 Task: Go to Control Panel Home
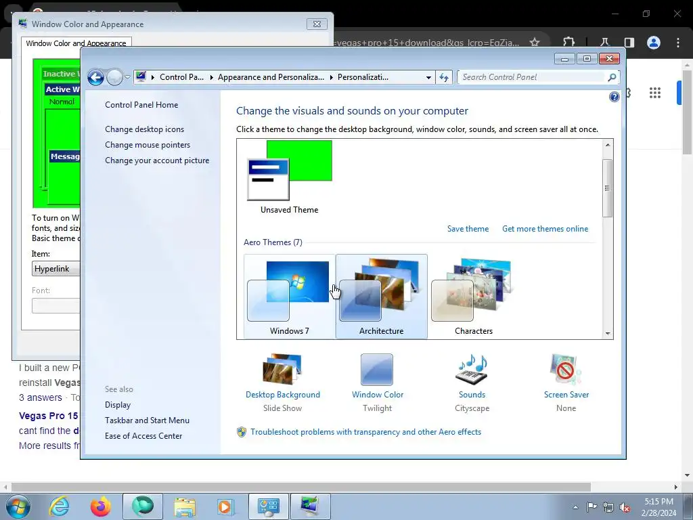(x=141, y=105)
